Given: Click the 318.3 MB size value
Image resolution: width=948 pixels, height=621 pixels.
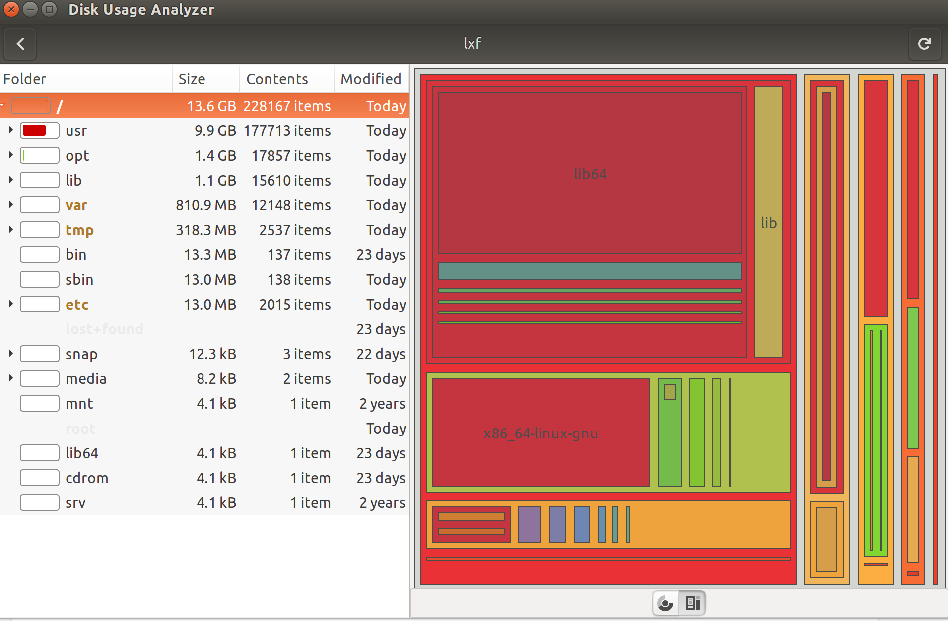Looking at the screenshot, I should 206,230.
